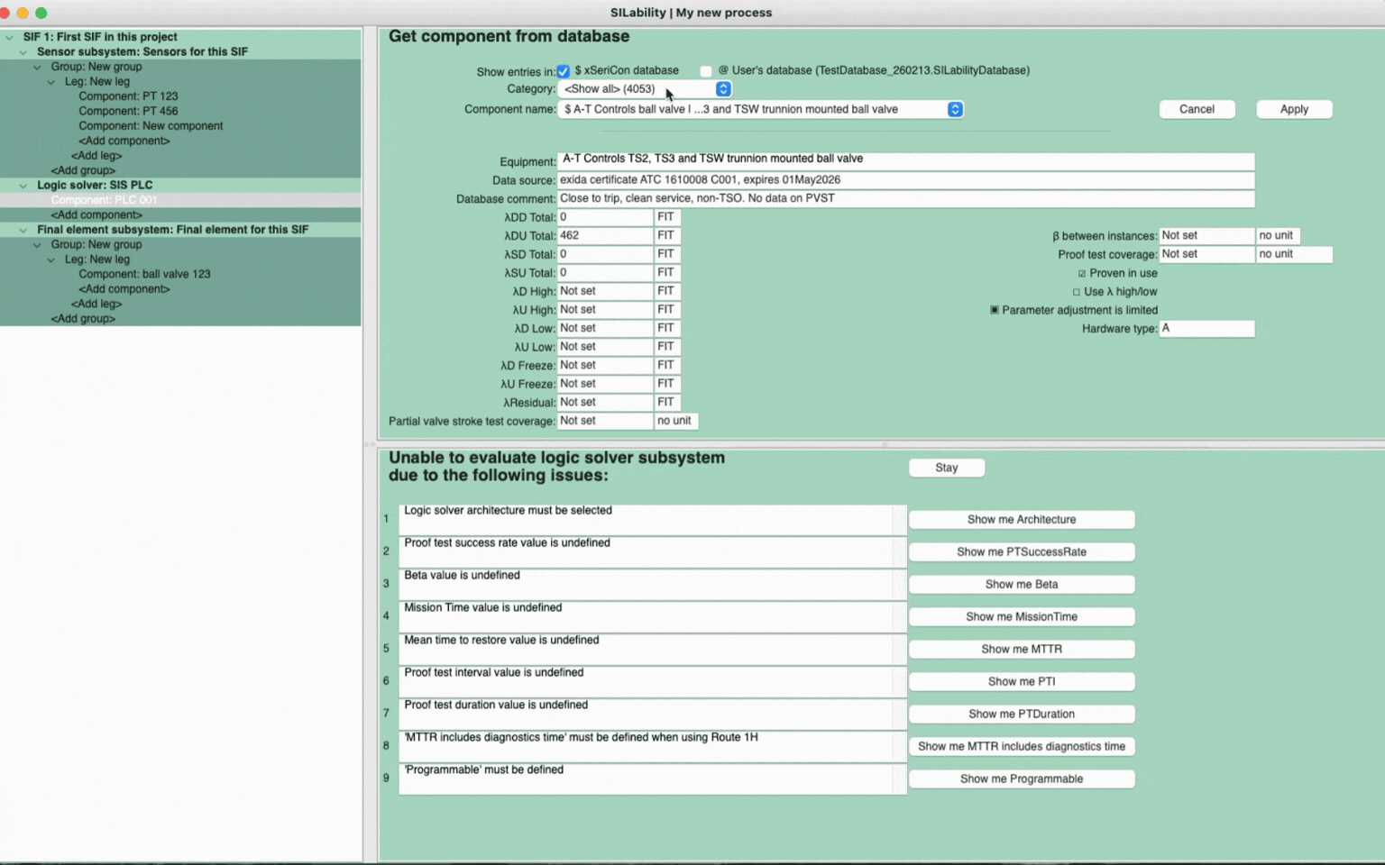Viewport: 1385px width, 865px height.
Task: Select Component PT 123 in tree
Action: (128, 96)
